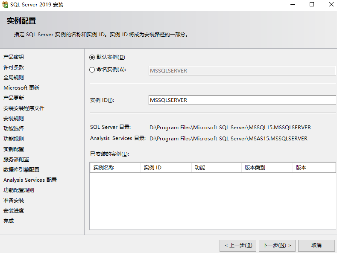Select 许可条款 step in sidebar
The image size is (337, 253).
tap(14, 67)
